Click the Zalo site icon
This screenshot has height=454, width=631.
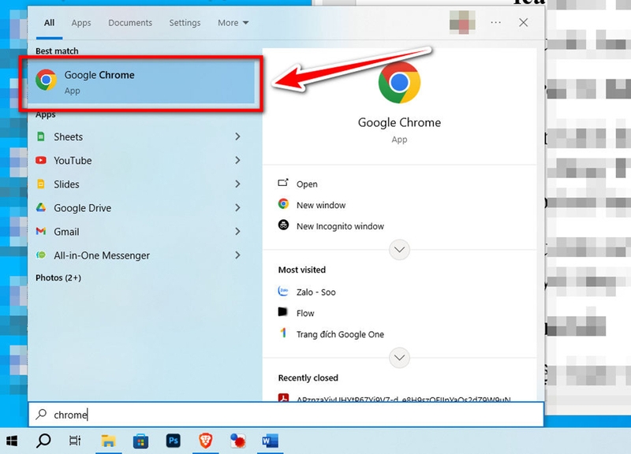click(x=283, y=291)
